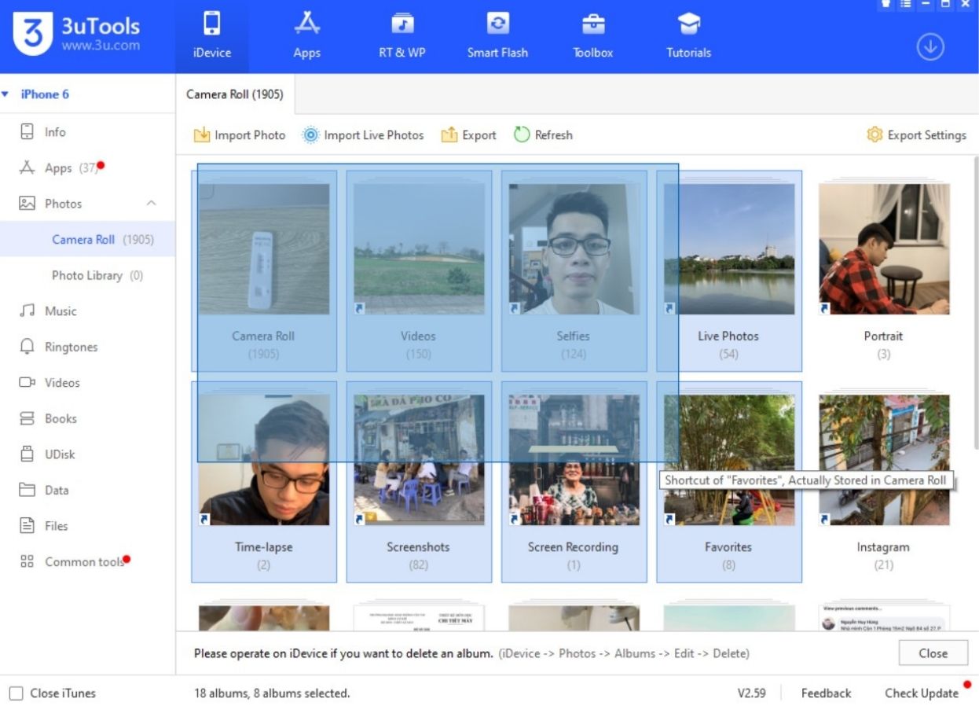Open UDisk in the sidebar
This screenshot has width=979, height=706.
[87, 454]
